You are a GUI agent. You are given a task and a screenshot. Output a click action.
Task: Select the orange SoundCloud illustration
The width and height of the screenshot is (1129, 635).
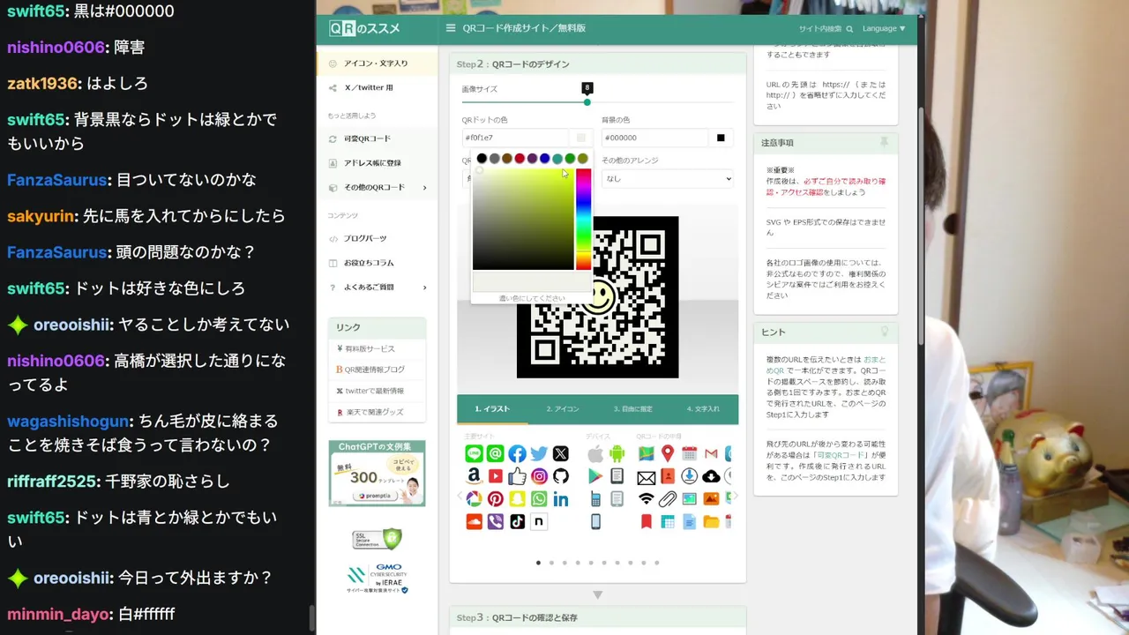[474, 521]
